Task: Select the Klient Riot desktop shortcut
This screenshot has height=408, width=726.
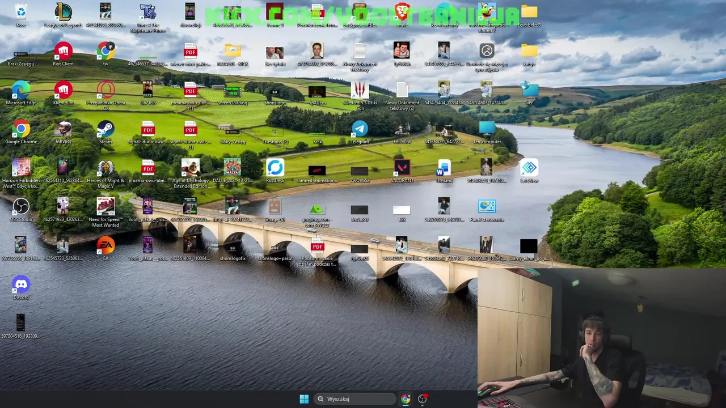Action: [x=63, y=93]
